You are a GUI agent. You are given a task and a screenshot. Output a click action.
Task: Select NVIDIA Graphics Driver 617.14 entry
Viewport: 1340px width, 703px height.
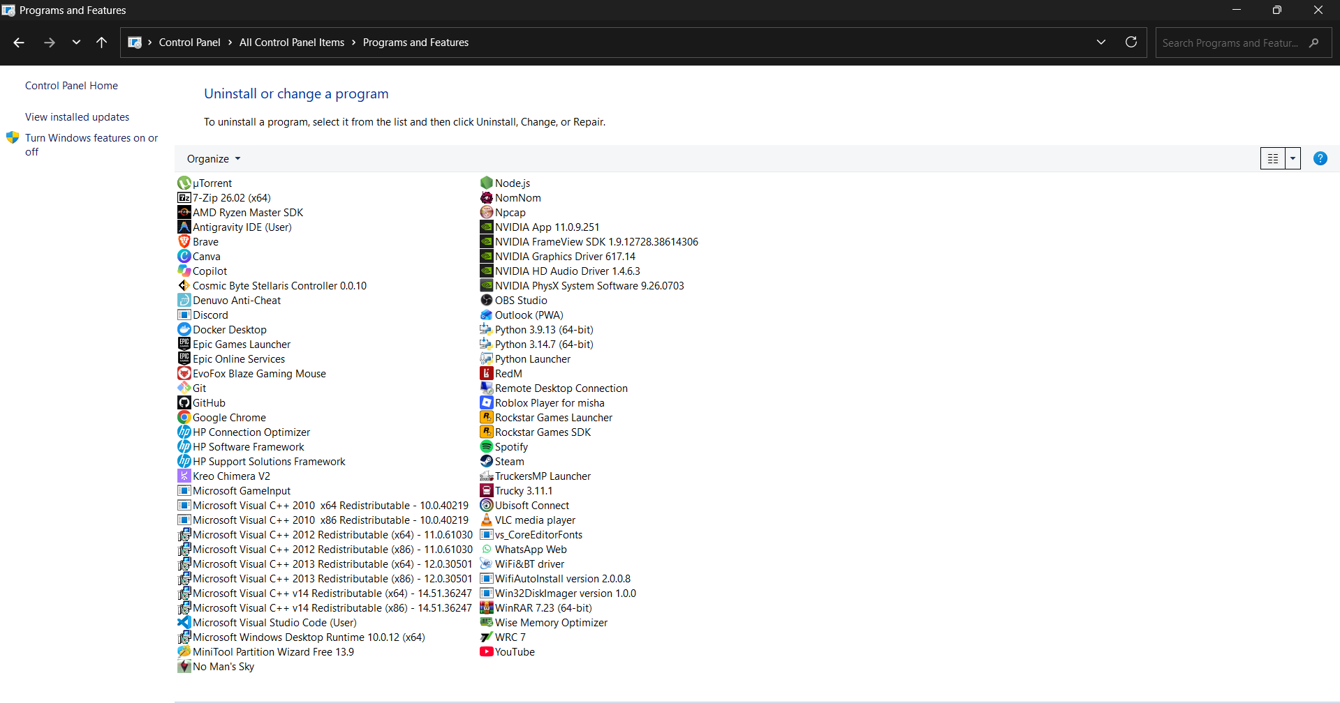pyautogui.click(x=558, y=257)
